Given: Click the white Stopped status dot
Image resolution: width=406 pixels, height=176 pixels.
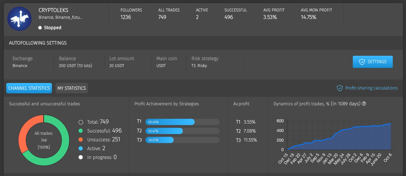Looking at the screenshot, I should click(x=40, y=28).
